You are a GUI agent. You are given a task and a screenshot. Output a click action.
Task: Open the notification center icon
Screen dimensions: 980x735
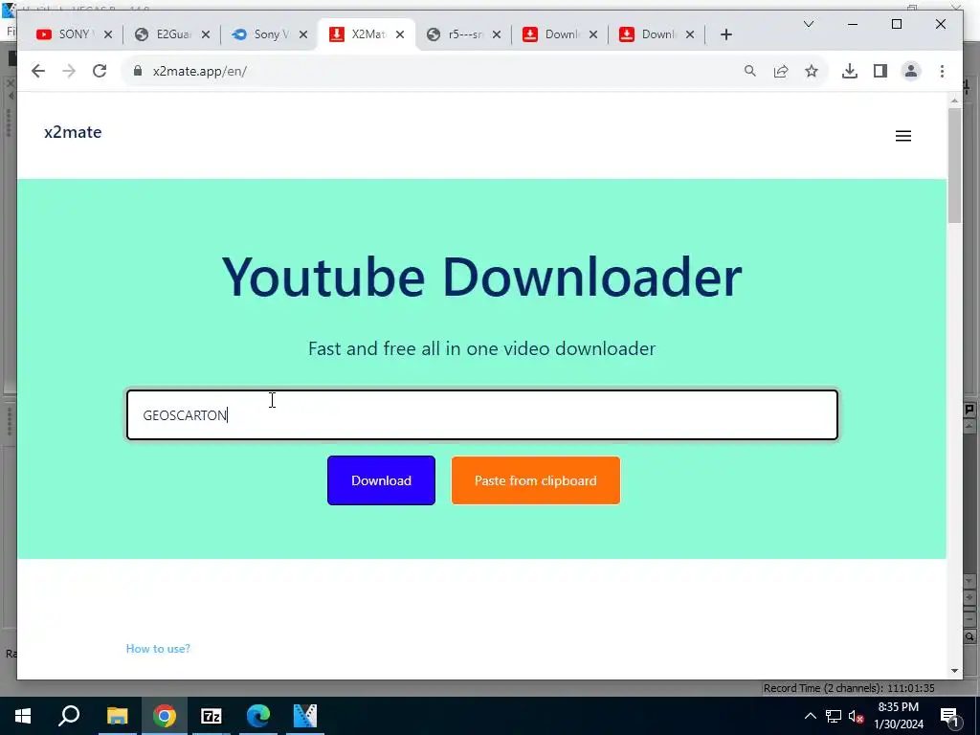(x=949, y=716)
